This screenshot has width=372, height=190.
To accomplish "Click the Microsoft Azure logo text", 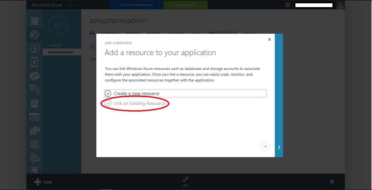I will (x=47, y=5).
